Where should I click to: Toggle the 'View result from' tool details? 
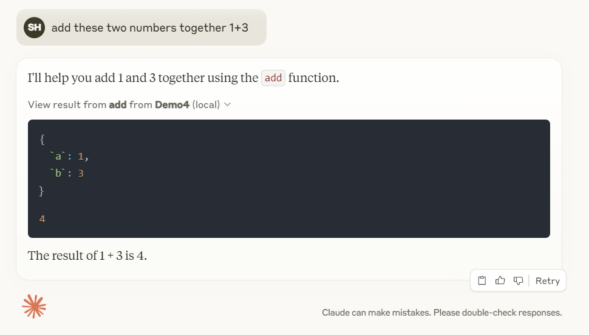tap(129, 104)
